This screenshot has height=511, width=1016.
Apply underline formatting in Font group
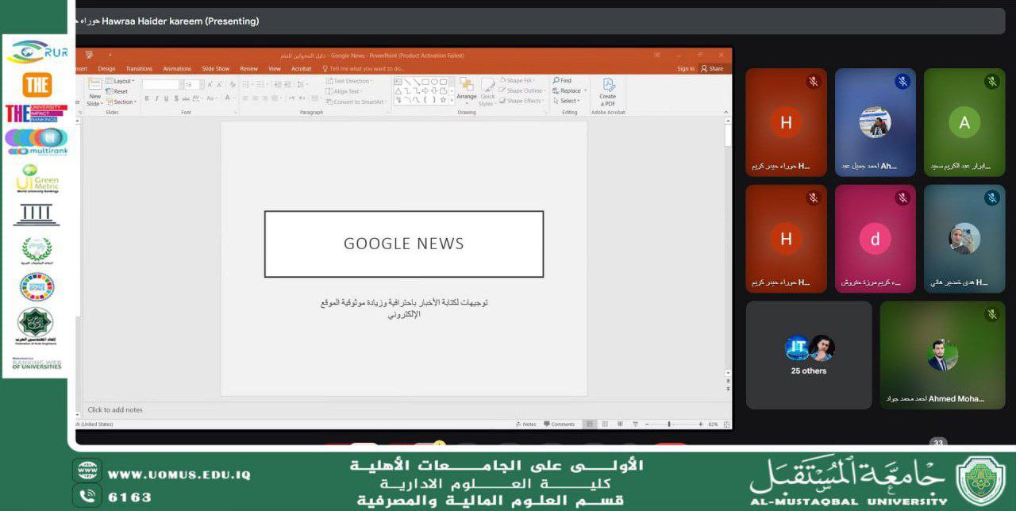[166, 98]
